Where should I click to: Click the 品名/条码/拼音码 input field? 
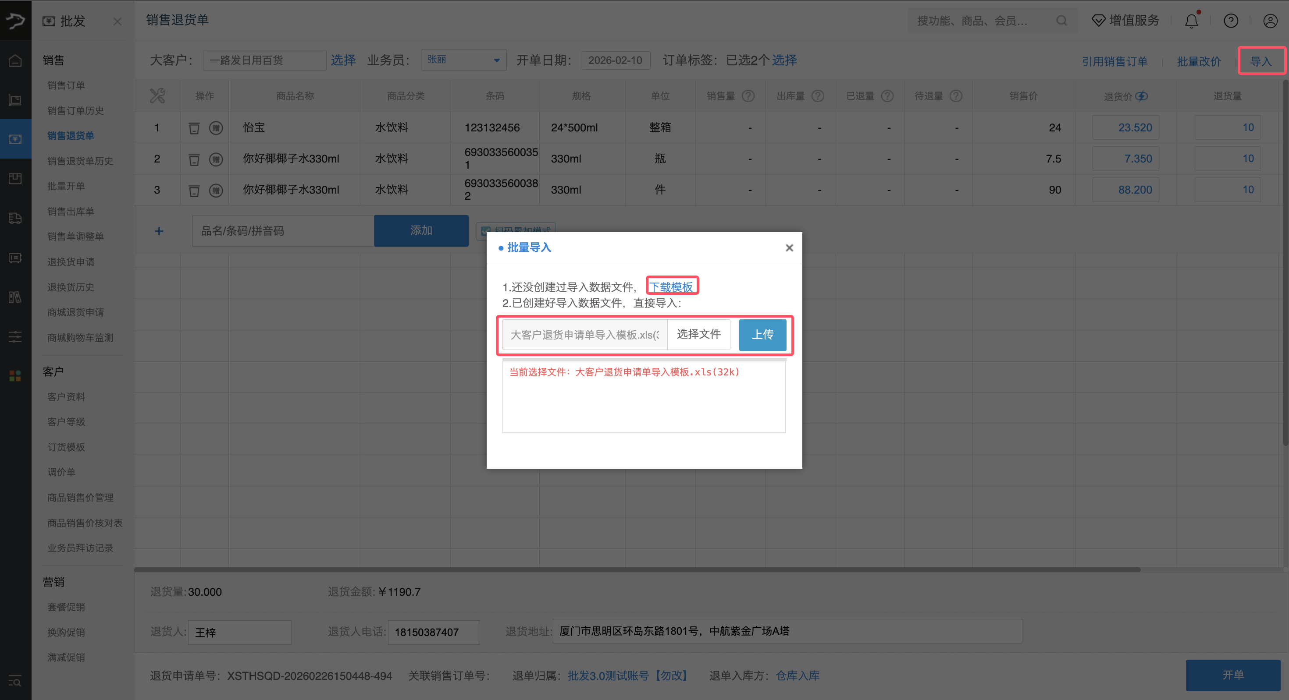click(283, 230)
